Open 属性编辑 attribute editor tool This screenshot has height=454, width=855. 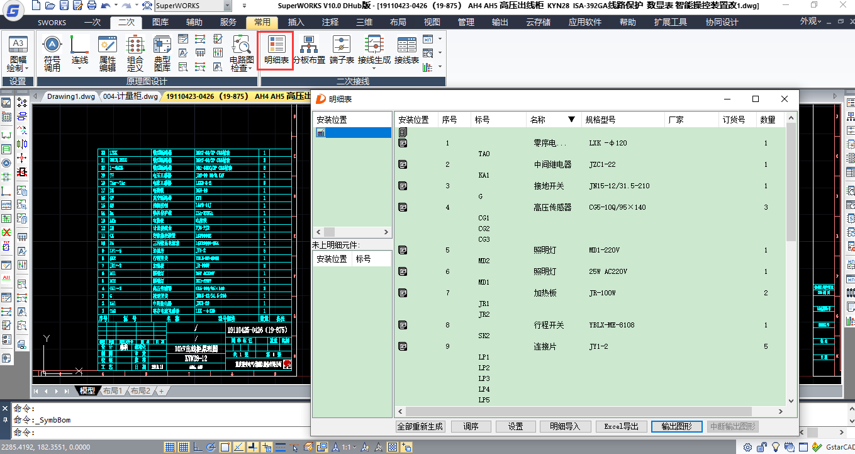click(108, 54)
